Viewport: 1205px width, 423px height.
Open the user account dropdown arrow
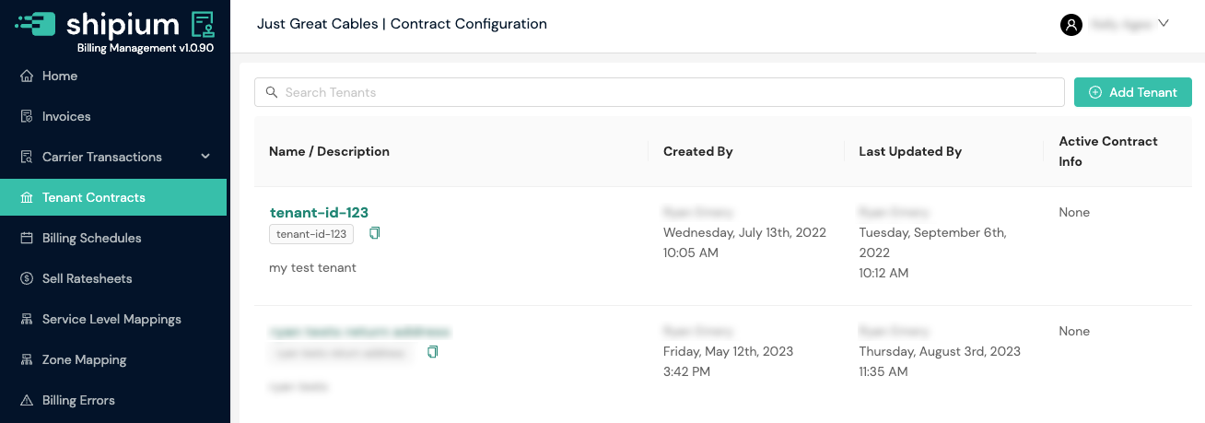[1163, 24]
